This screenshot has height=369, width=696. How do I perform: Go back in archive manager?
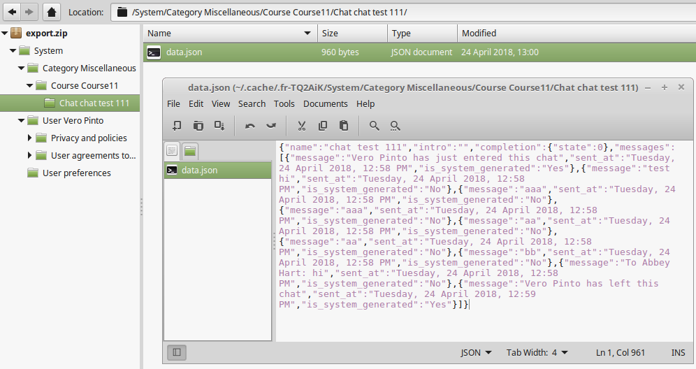pos(13,12)
